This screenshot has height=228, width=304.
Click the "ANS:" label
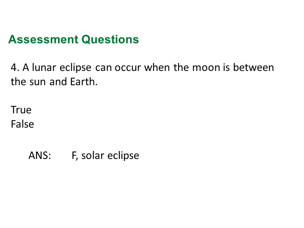[x=40, y=155]
